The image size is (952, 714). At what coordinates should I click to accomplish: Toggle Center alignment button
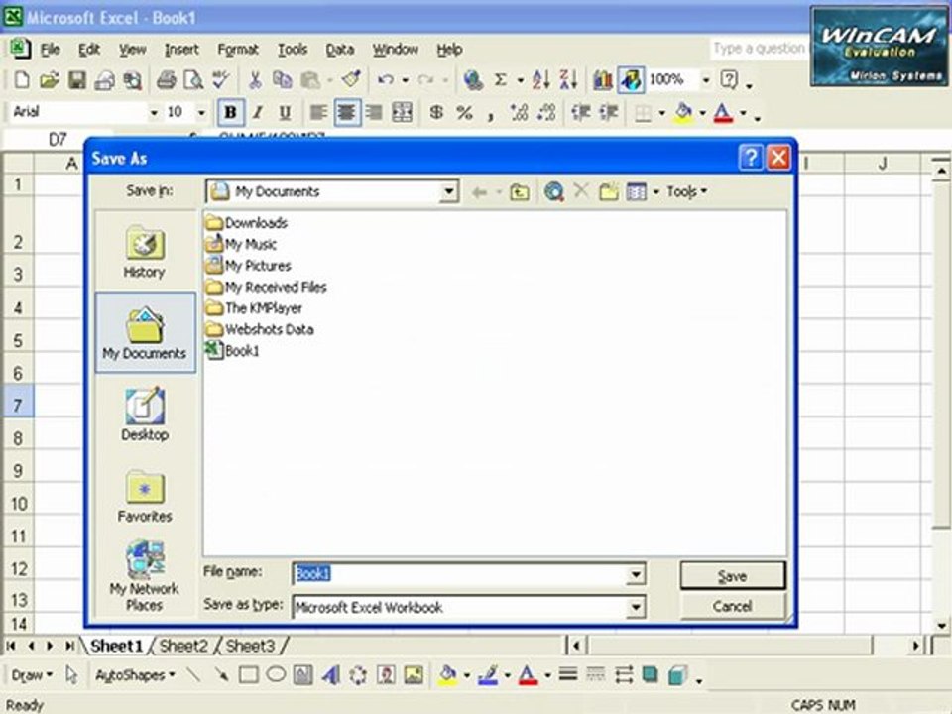(x=347, y=112)
